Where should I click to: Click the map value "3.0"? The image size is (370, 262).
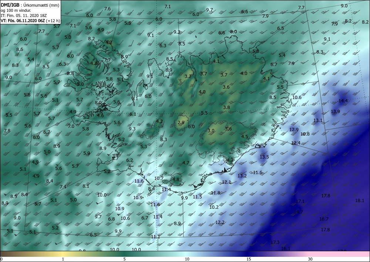coord(211,131)
